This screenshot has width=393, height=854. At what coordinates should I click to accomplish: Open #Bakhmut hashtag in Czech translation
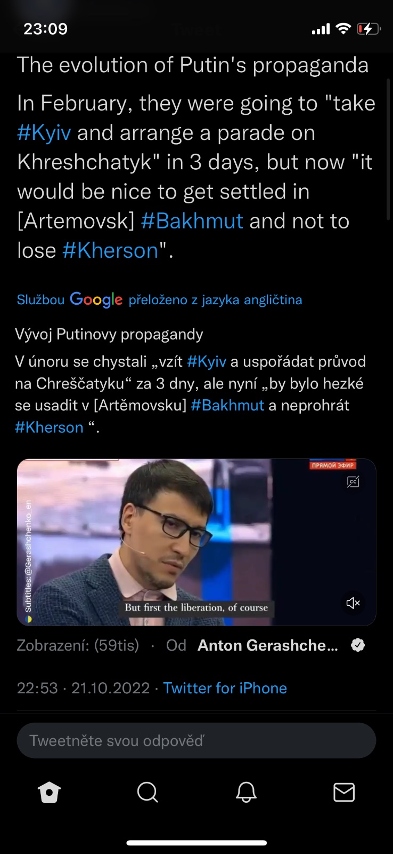(227, 405)
